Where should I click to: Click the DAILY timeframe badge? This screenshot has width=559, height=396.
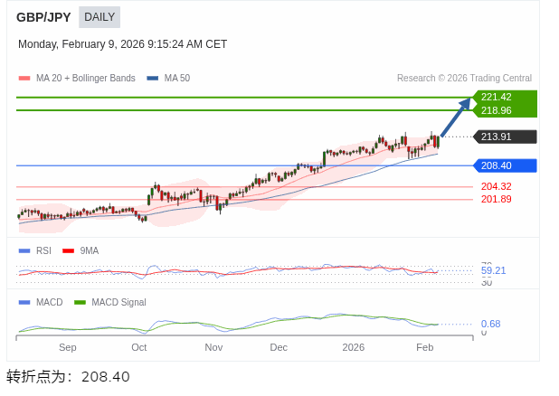99,17
